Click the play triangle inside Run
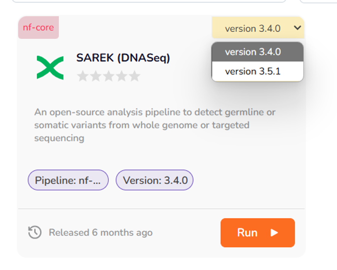 pyautogui.click(x=274, y=233)
